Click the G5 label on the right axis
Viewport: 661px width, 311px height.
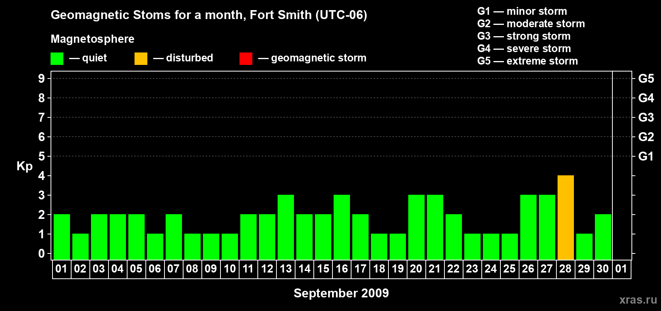point(646,79)
